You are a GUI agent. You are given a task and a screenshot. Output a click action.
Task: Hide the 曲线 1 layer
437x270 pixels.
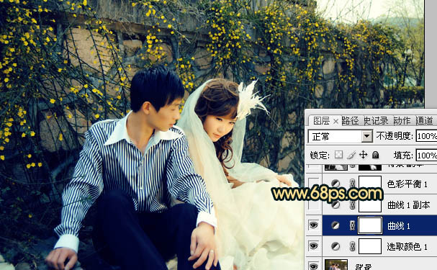point(314,225)
